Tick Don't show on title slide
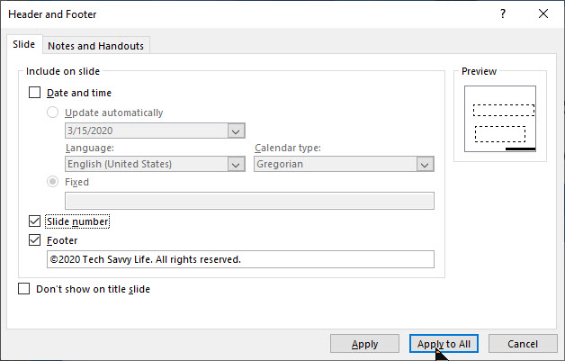Screen dimensions: 565x361 [x=24, y=290]
